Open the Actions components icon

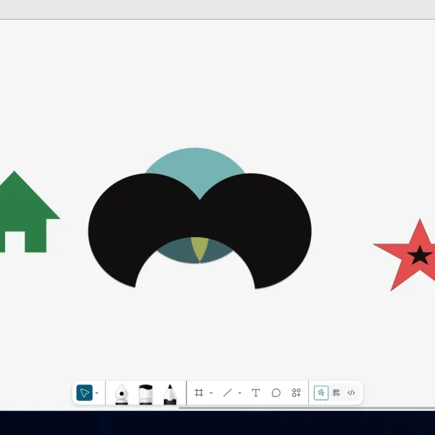point(297,392)
